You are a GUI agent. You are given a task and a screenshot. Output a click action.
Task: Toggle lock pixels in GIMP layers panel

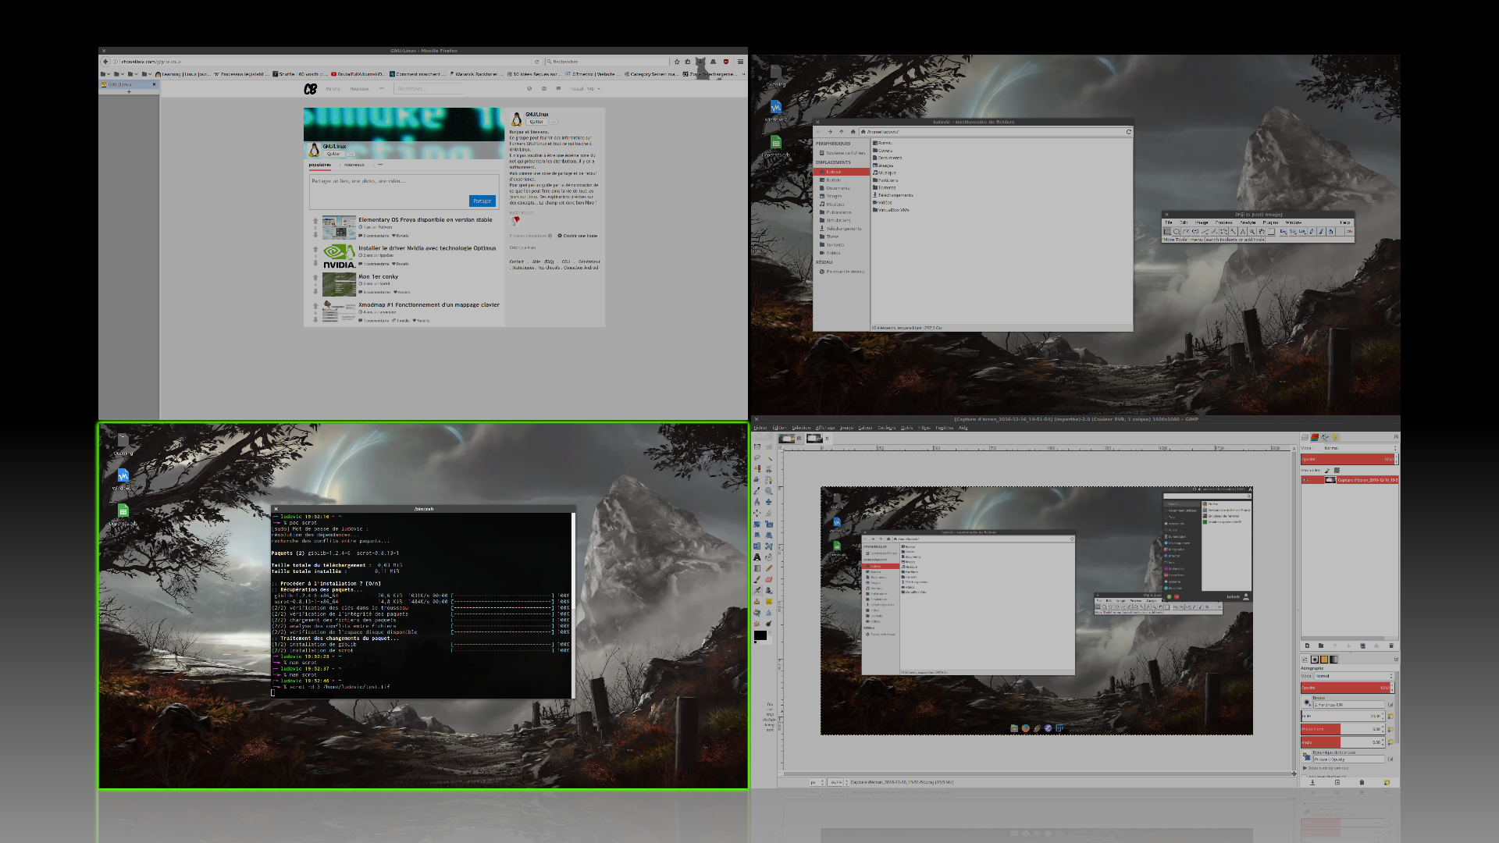pyautogui.click(x=1327, y=471)
